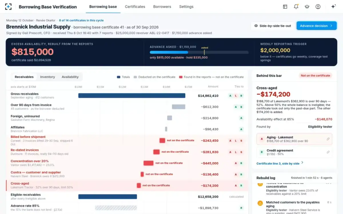Click the $815,000 excess availability figure
Screen dimensions: 343x214
[x=32, y=52]
